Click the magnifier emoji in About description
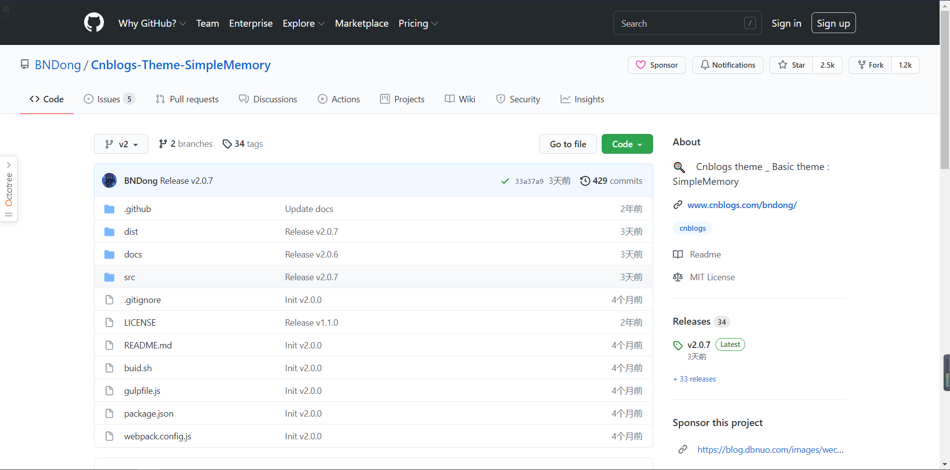Viewport: 950px width, 470px height. point(679,167)
